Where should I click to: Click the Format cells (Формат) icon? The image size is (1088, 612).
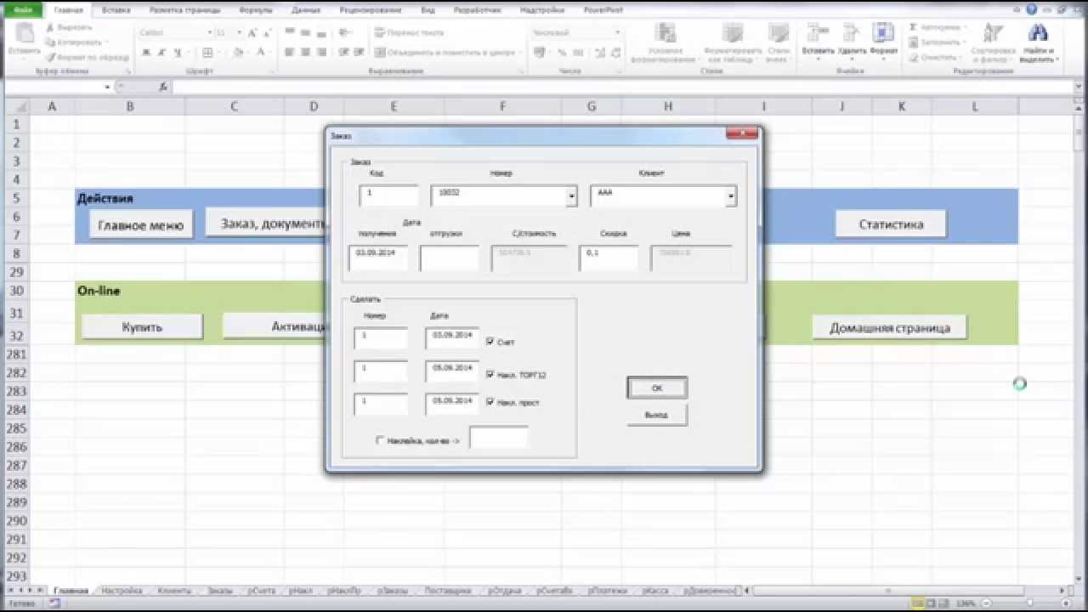[884, 32]
